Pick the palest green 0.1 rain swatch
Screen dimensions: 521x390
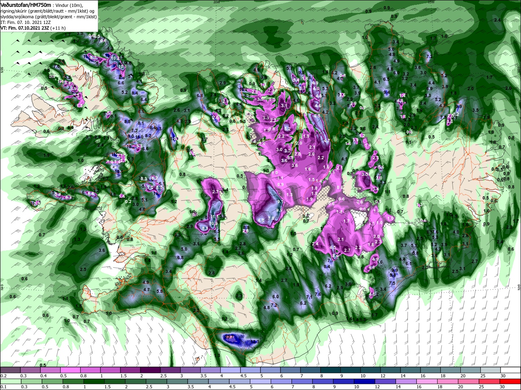point(10,381)
